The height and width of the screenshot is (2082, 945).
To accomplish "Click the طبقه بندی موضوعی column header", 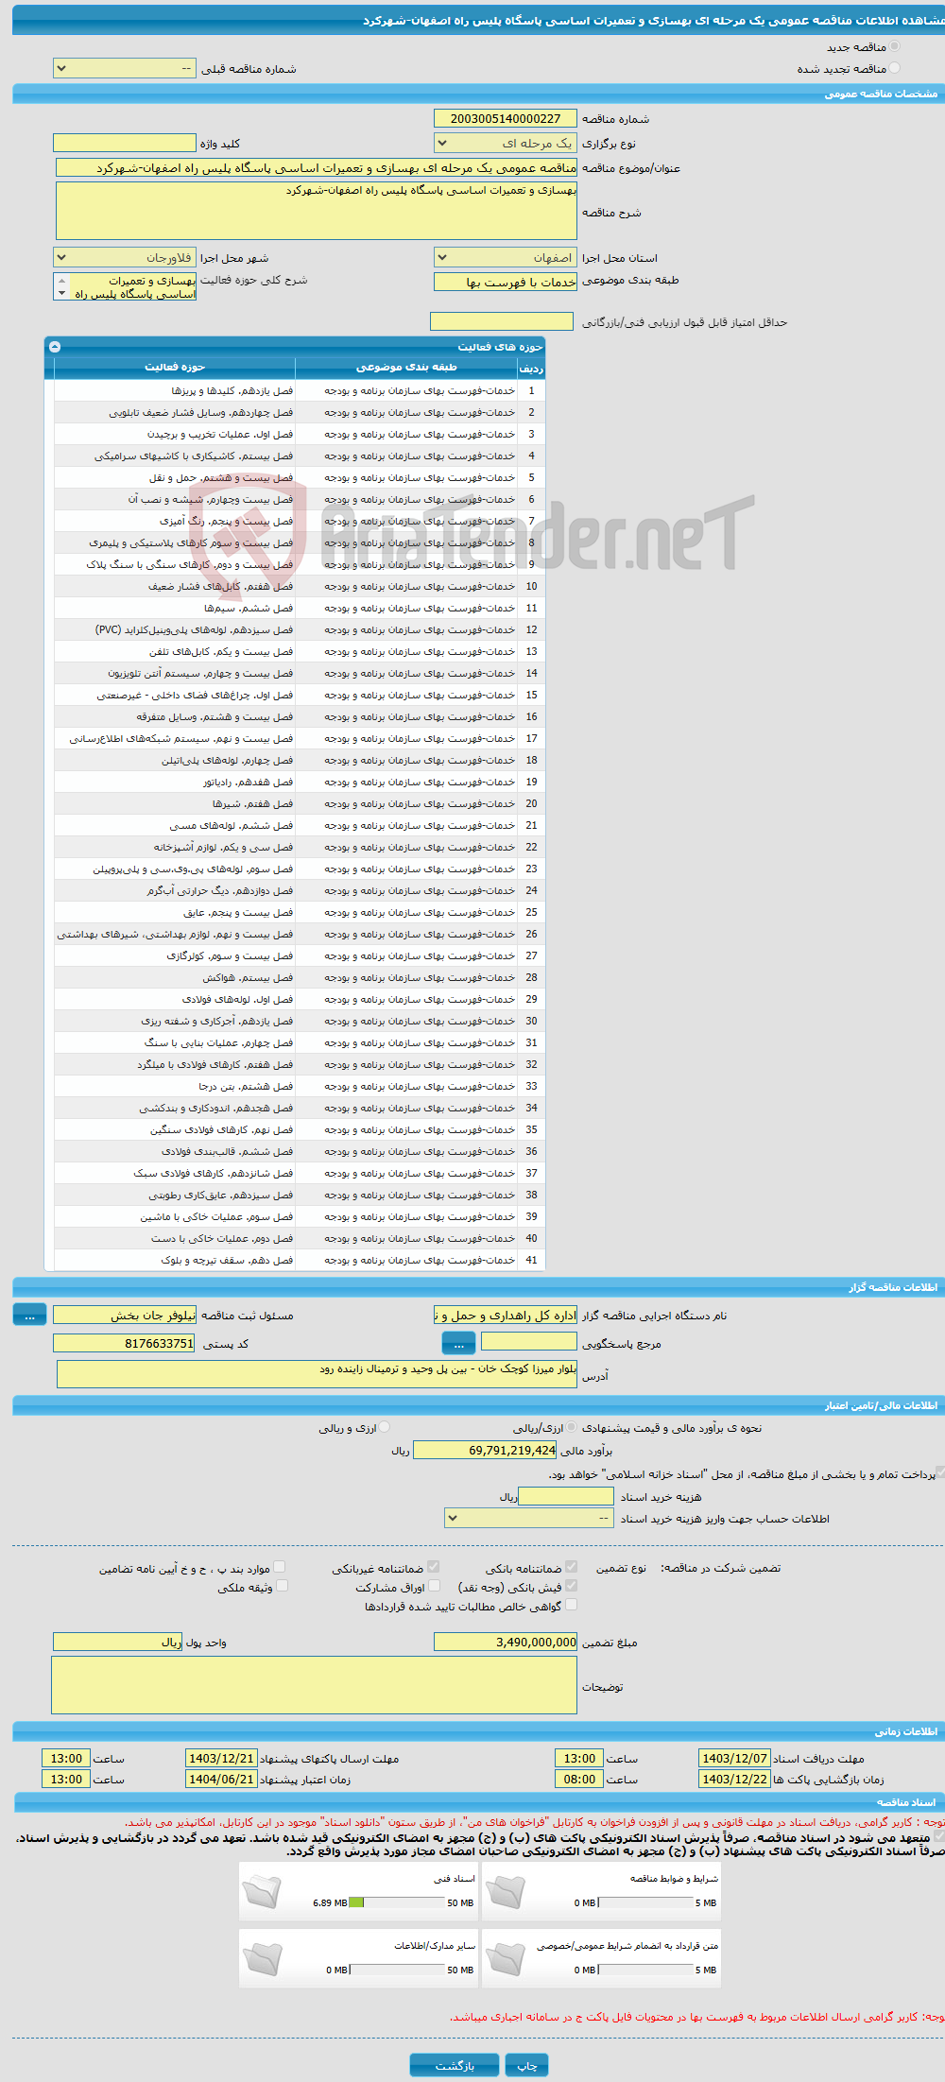I will tap(406, 367).
